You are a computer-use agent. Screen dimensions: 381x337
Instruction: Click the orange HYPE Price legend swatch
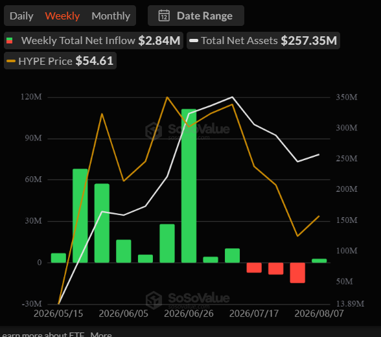click(11, 61)
